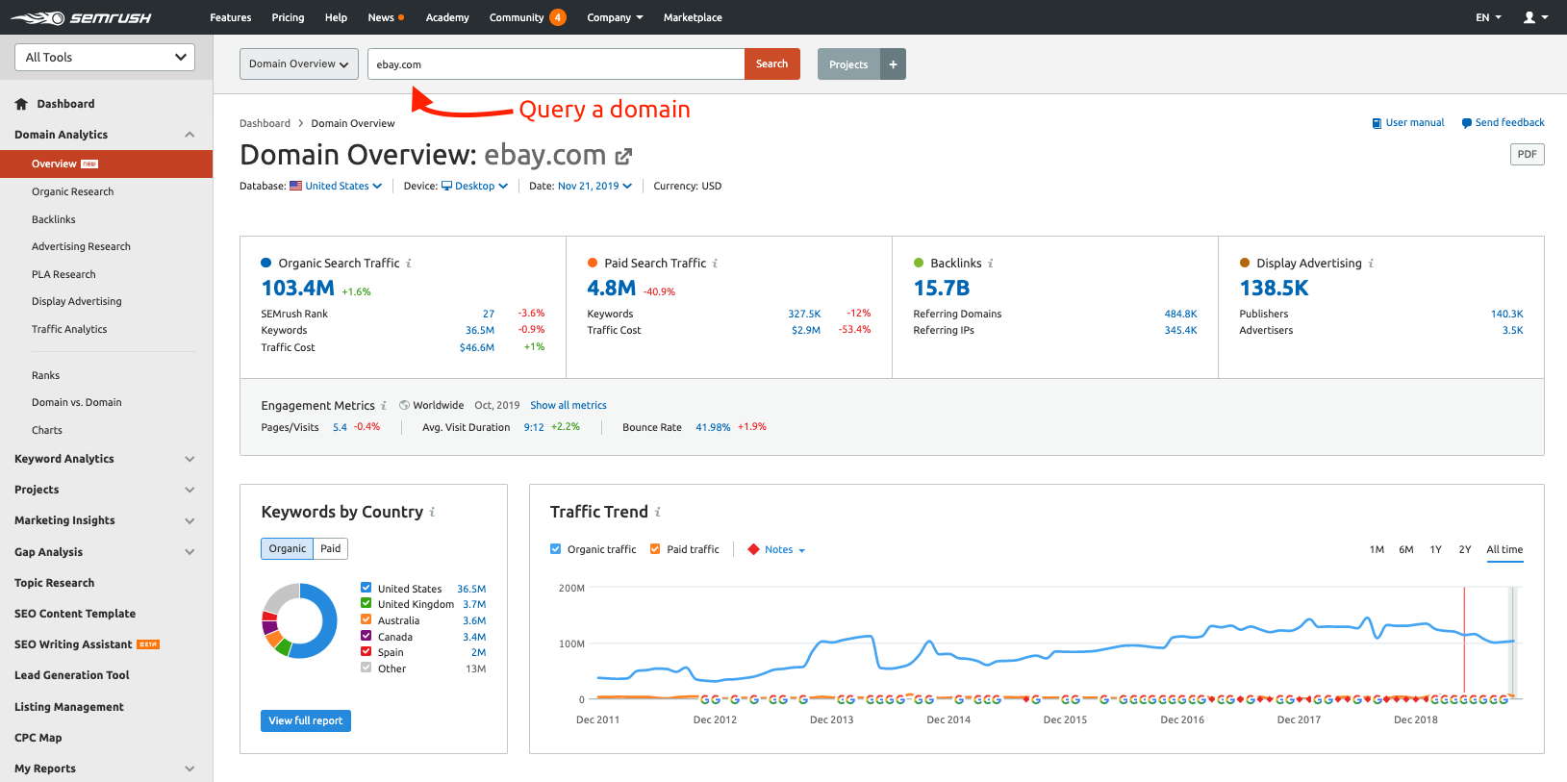Export report with PDF button
The height and width of the screenshot is (782, 1567).
1527,154
